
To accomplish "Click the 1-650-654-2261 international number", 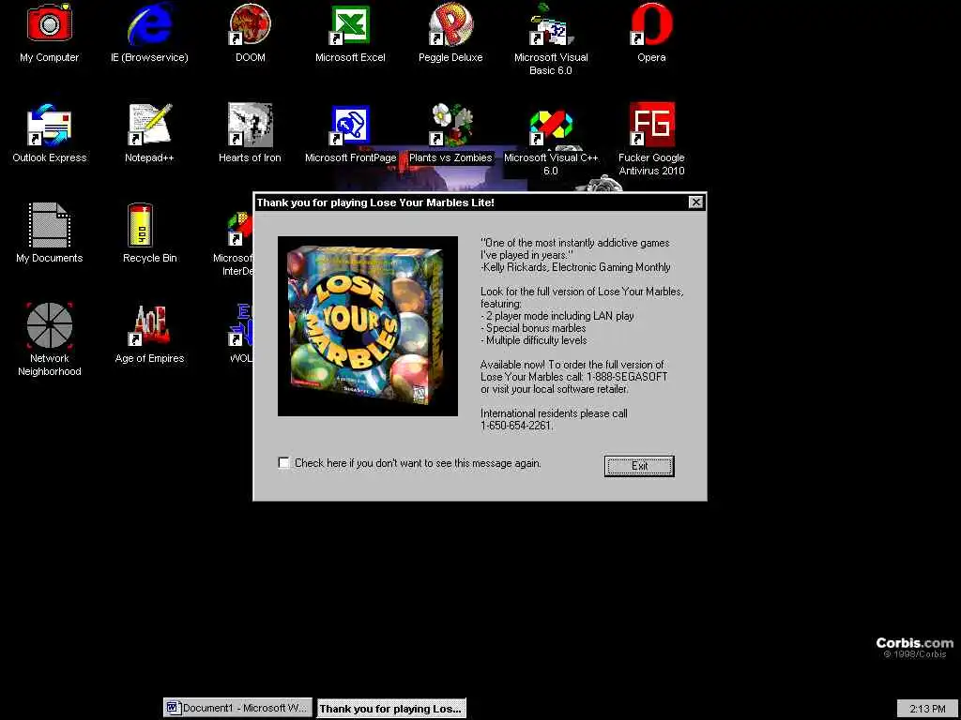I will (x=517, y=425).
